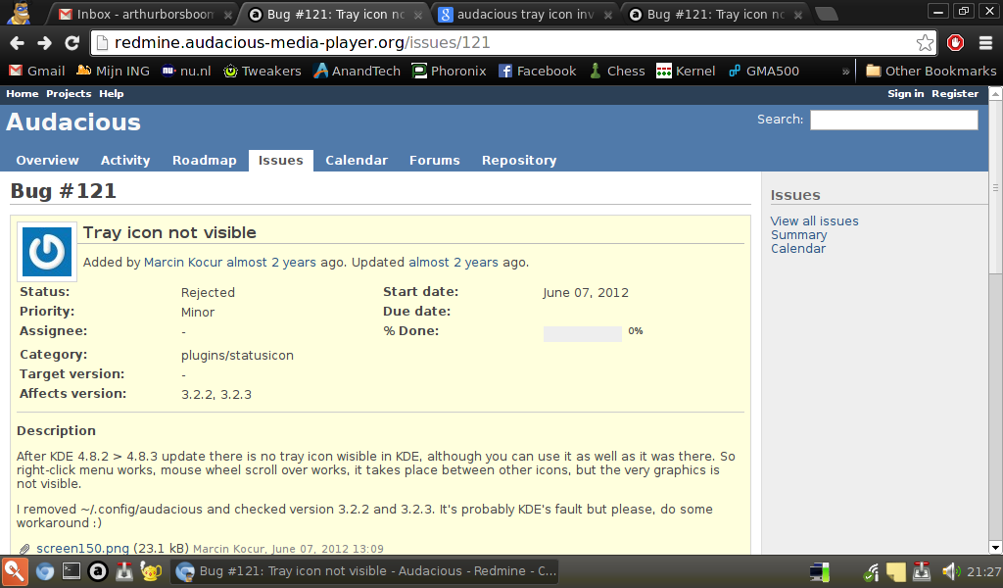Open the network status tray icon

[871, 571]
